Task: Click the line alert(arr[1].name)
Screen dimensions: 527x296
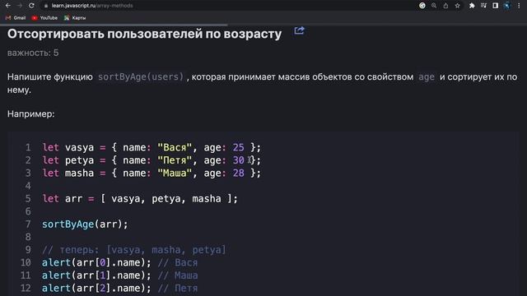Action: (x=119, y=275)
